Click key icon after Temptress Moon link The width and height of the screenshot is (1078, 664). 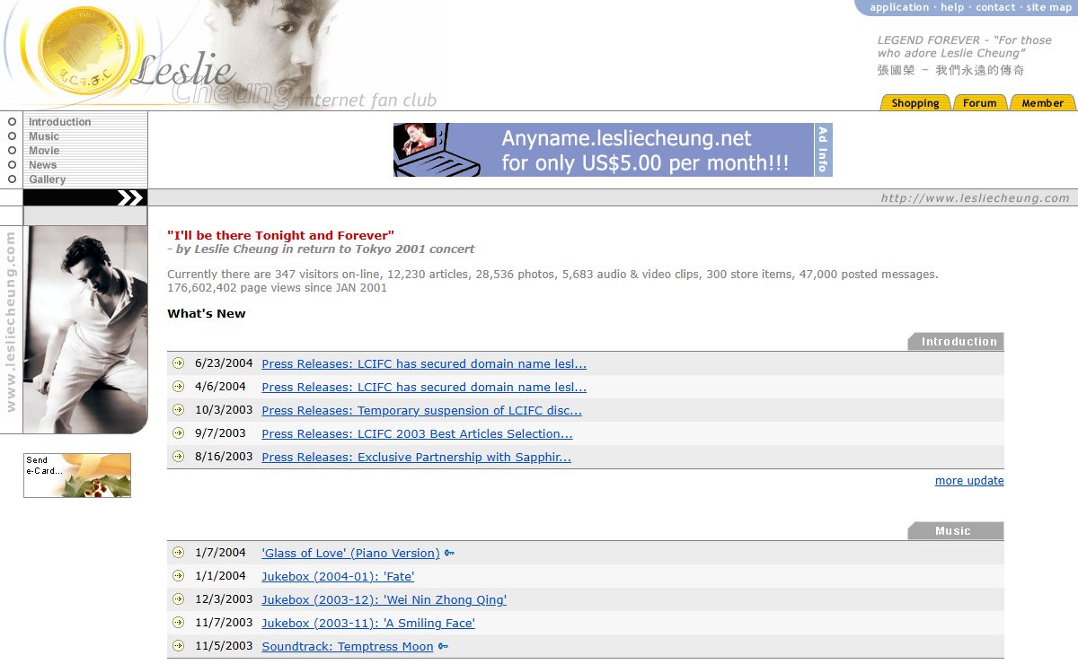(443, 647)
